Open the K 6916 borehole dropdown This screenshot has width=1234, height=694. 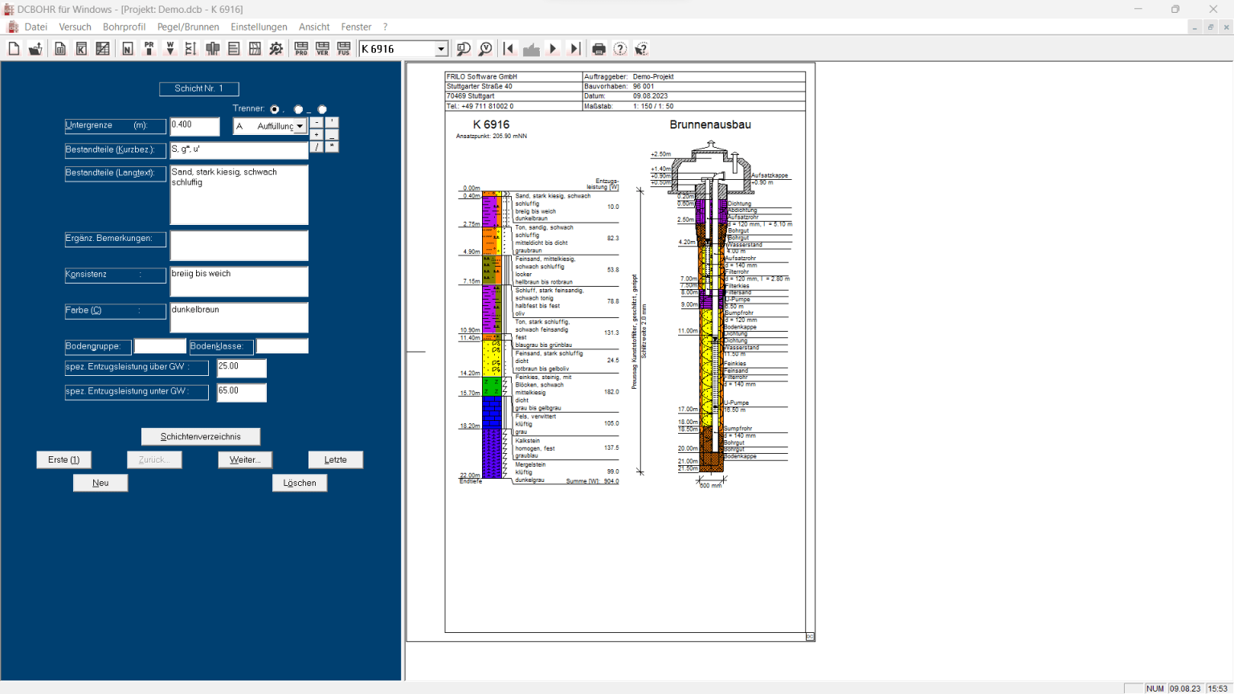tap(441, 49)
